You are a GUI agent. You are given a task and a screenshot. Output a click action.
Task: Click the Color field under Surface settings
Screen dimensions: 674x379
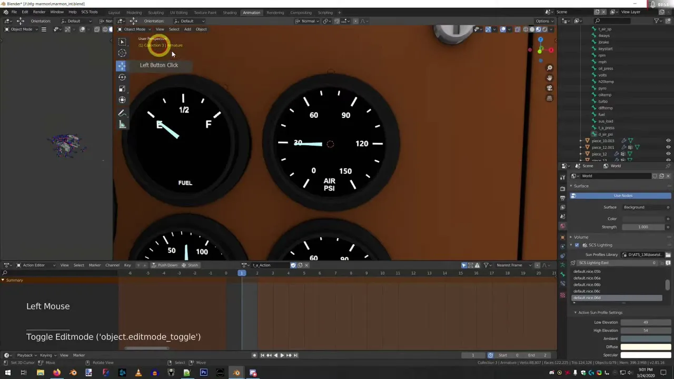tap(643, 218)
